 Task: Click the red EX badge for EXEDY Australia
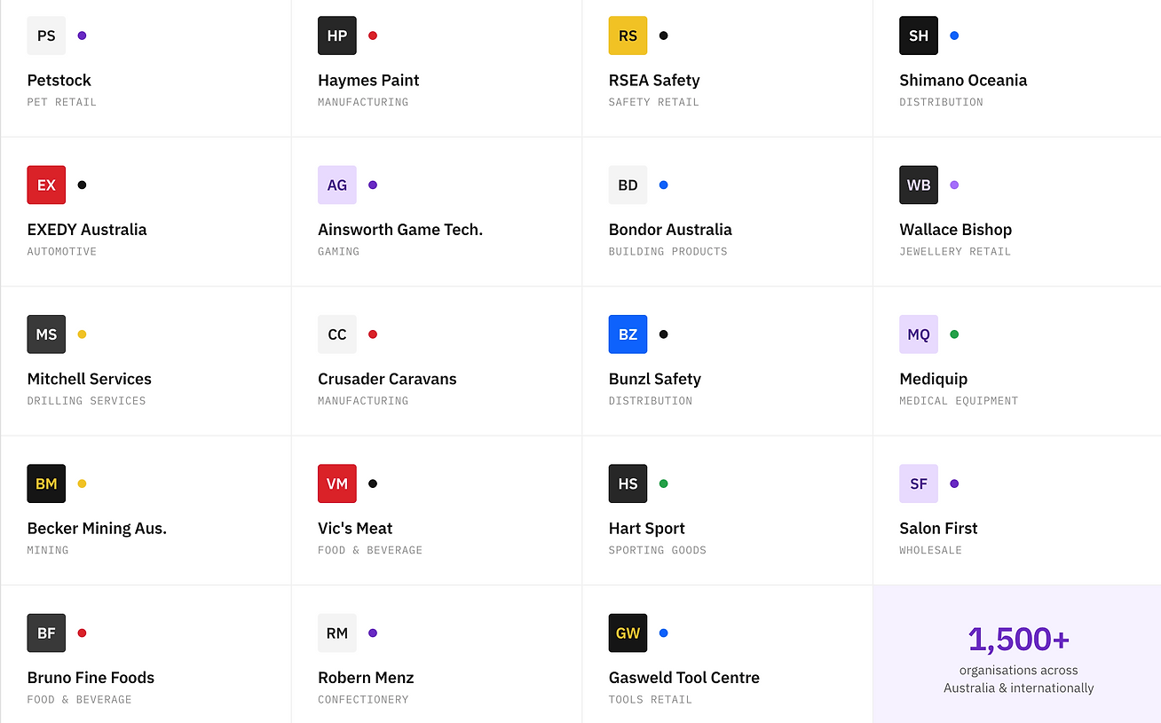(46, 185)
